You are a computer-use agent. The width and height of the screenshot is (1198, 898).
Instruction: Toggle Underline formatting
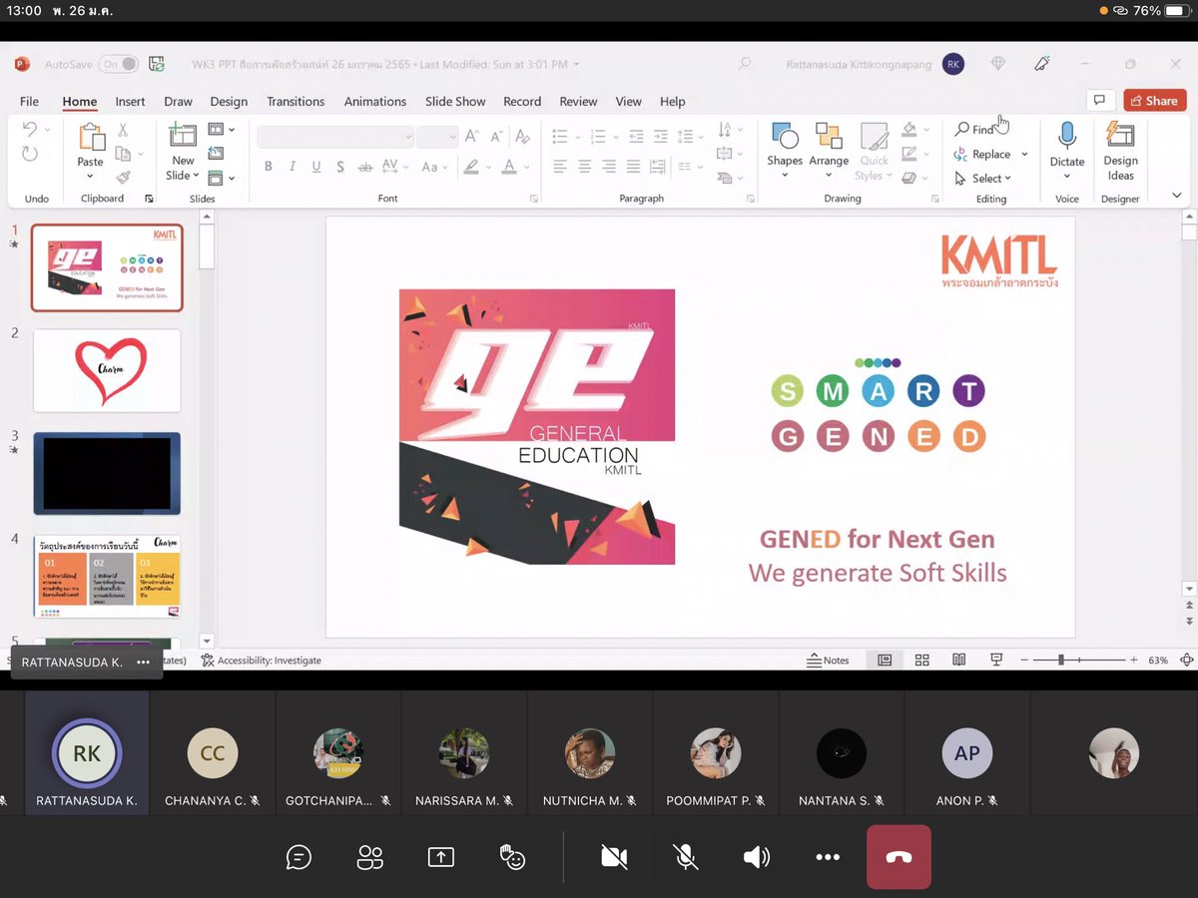click(x=316, y=167)
